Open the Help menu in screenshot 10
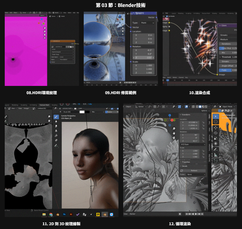 point(166,13)
